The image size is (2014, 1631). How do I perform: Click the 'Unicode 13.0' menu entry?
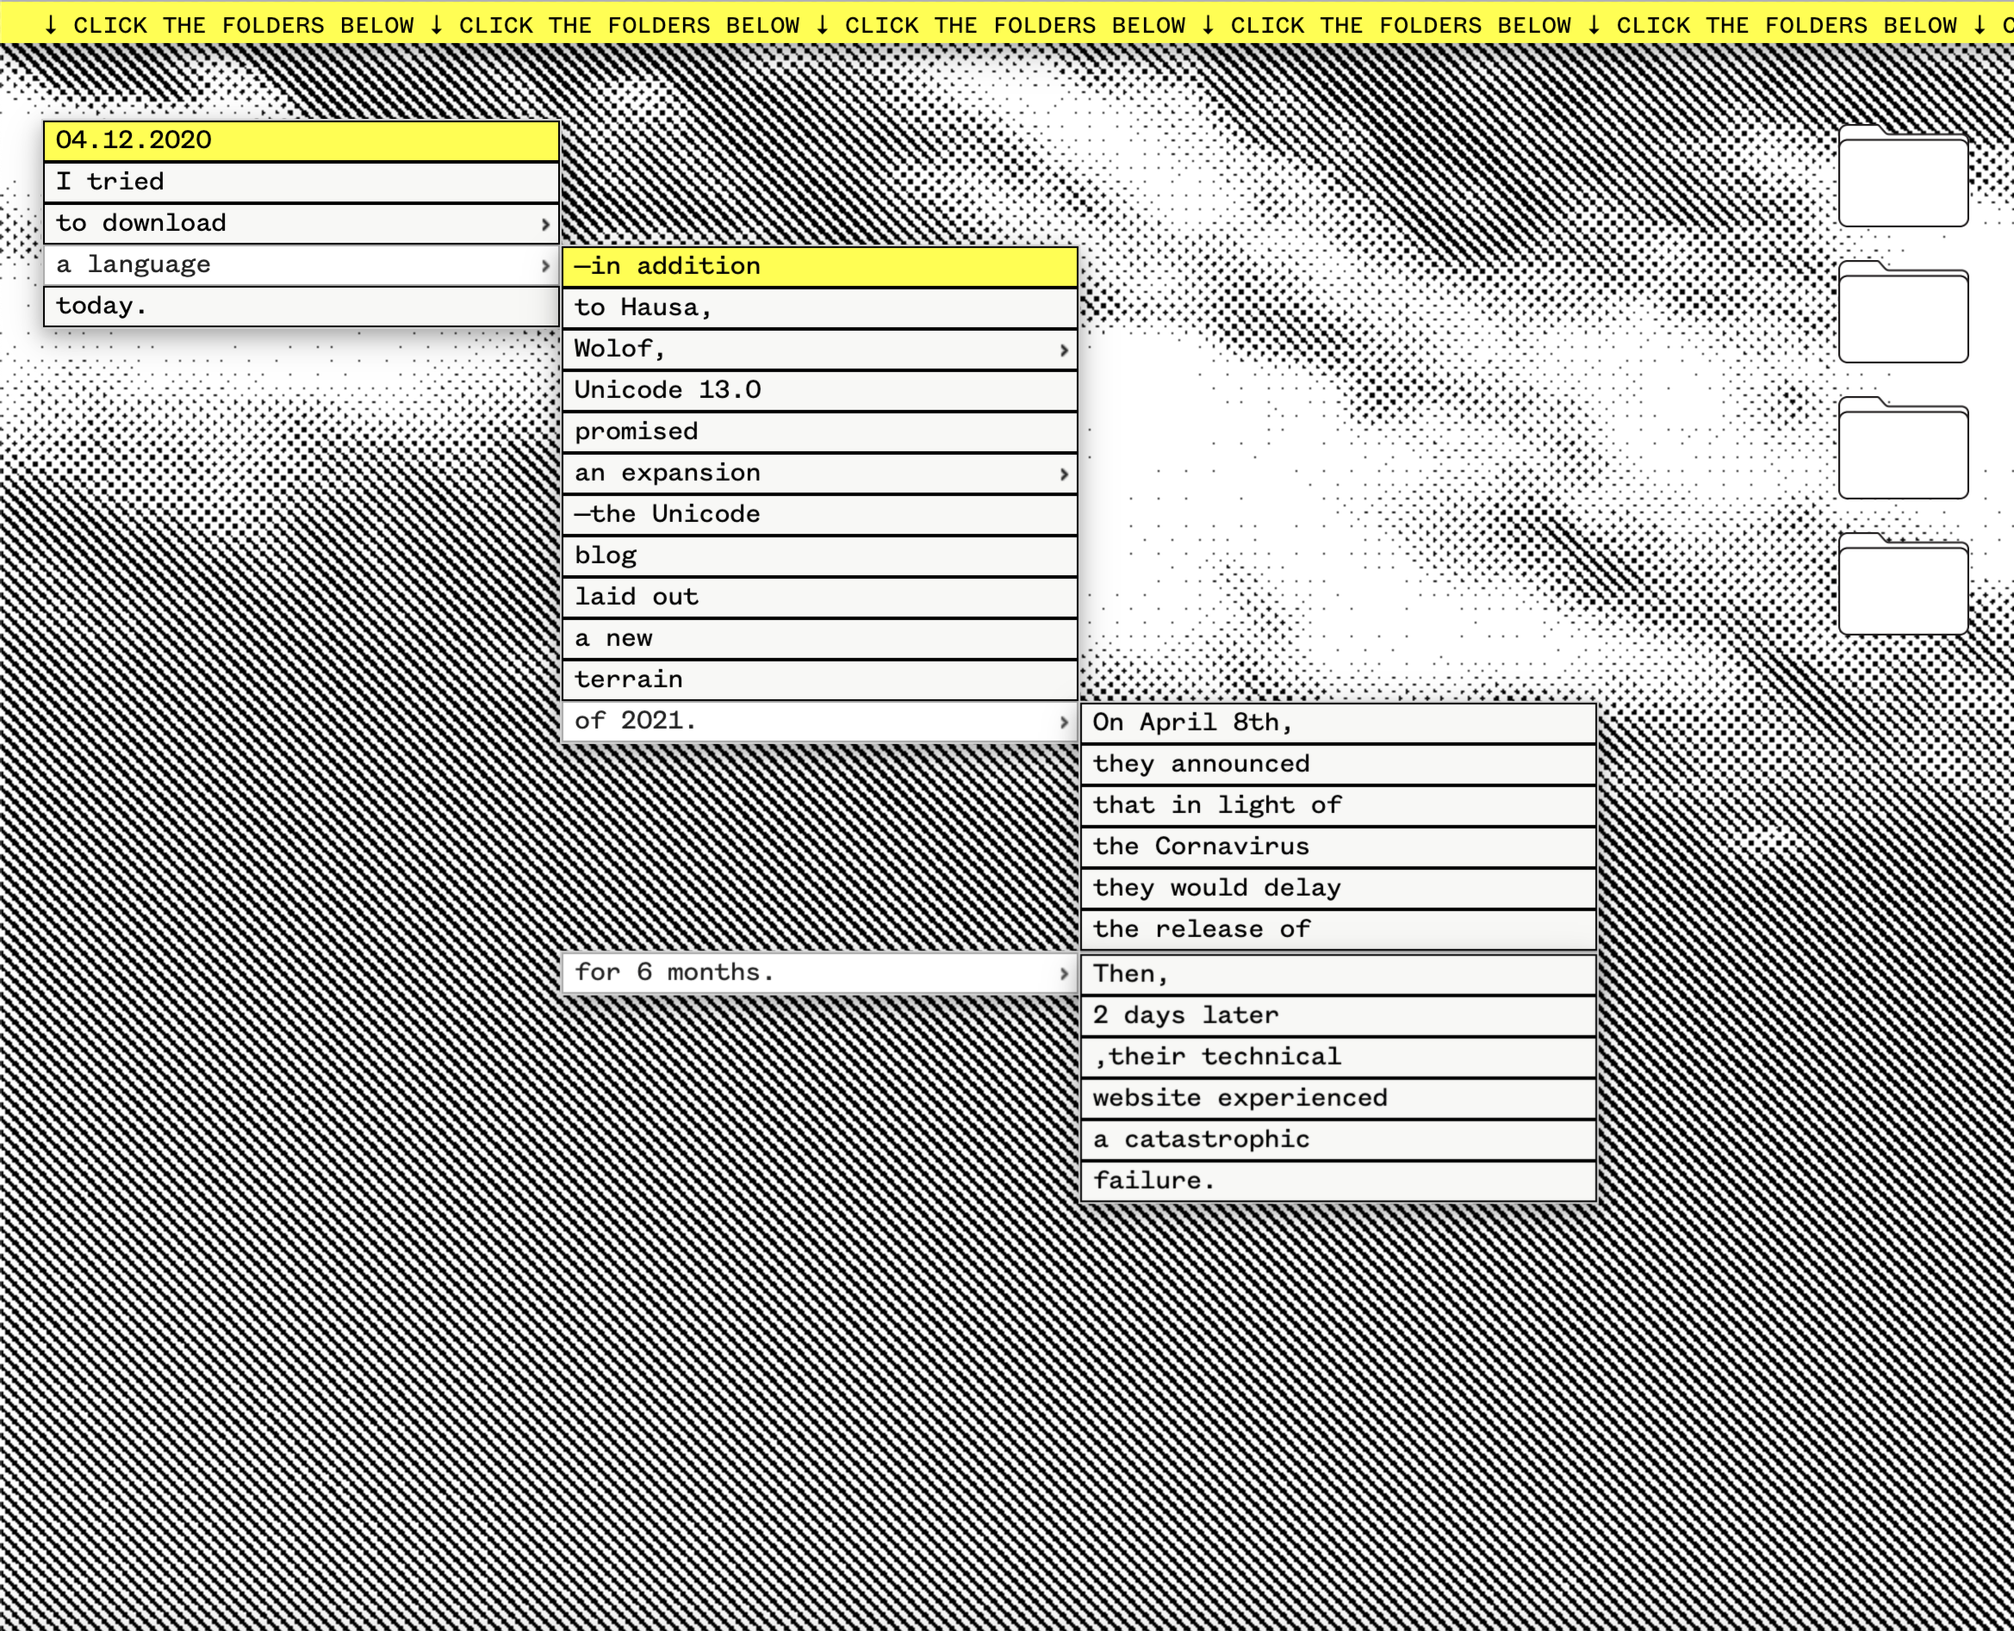pyautogui.click(x=818, y=391)
